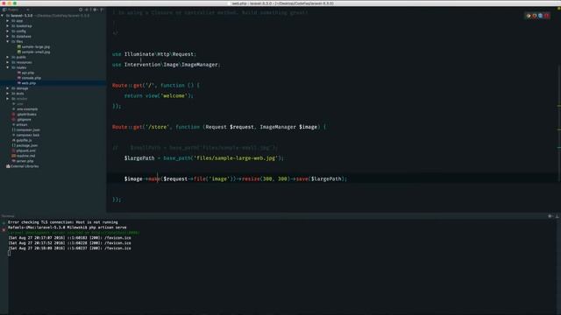This screenshot has height=315, width=561.
Task: Click the git icon beside .gitattributes
Action: (x=14, y=115)
